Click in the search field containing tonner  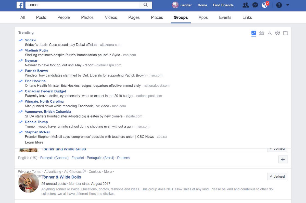(x=82, y=5)
